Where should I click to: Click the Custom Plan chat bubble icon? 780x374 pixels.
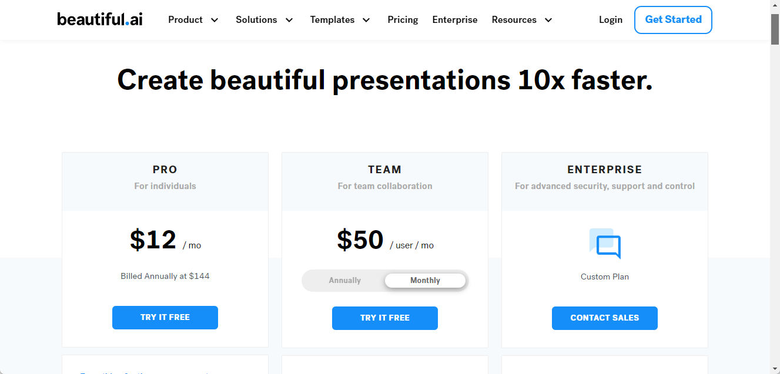(x=605, y=244)
